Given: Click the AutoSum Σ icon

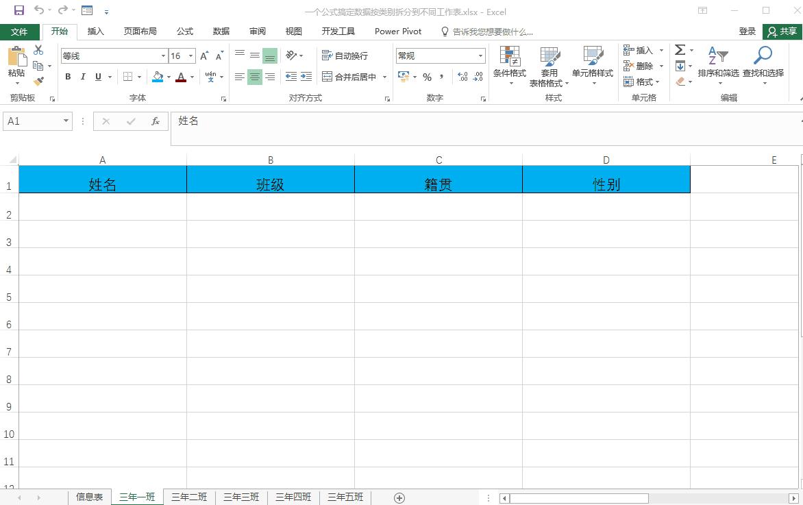Looking at the screenshot, I should pyautogui.click(x=680, y=49).
